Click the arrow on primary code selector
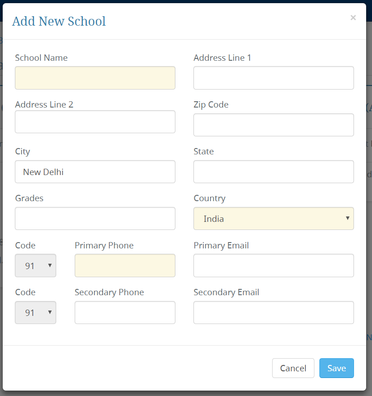The width and height of the screenshot is (372, 396). tap(50, 265)
